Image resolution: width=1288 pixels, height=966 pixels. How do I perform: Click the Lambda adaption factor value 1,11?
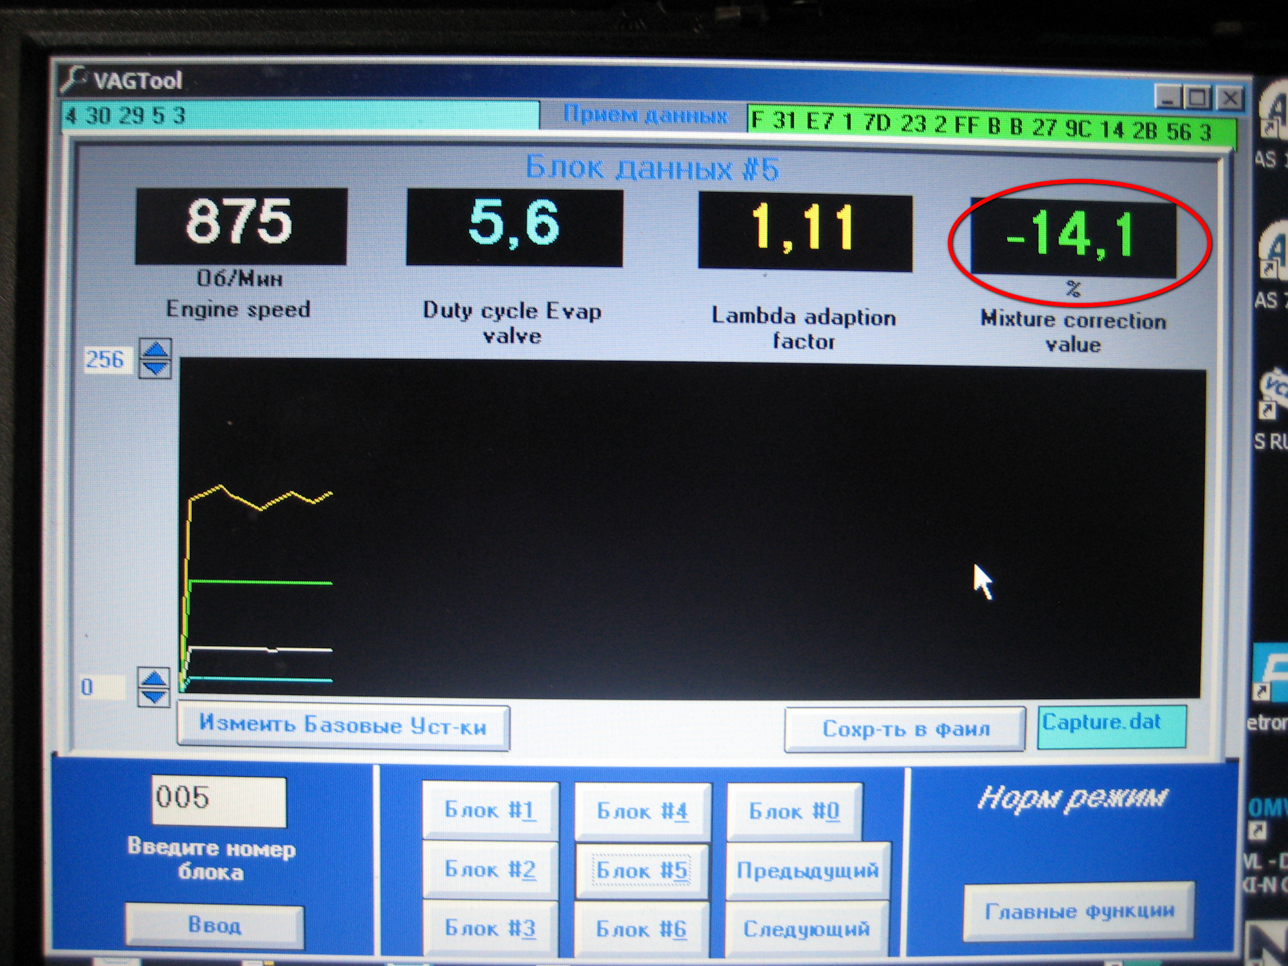point(805,233)
